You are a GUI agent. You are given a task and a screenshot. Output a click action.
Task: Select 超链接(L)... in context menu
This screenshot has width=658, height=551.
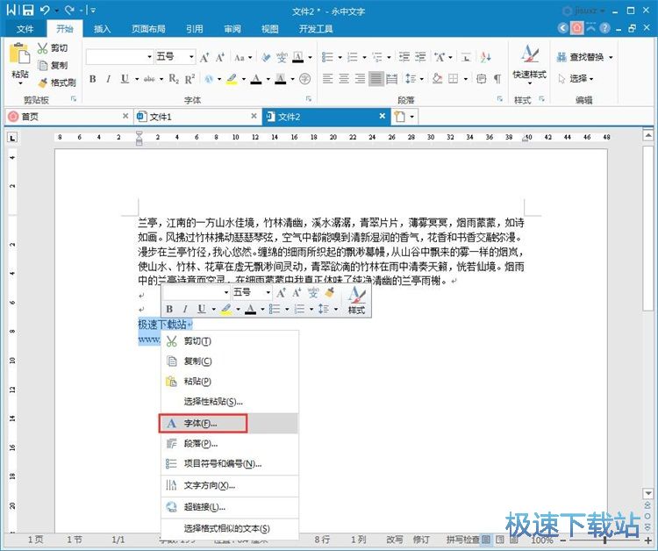pyautogui.click(x=230, y=507)
